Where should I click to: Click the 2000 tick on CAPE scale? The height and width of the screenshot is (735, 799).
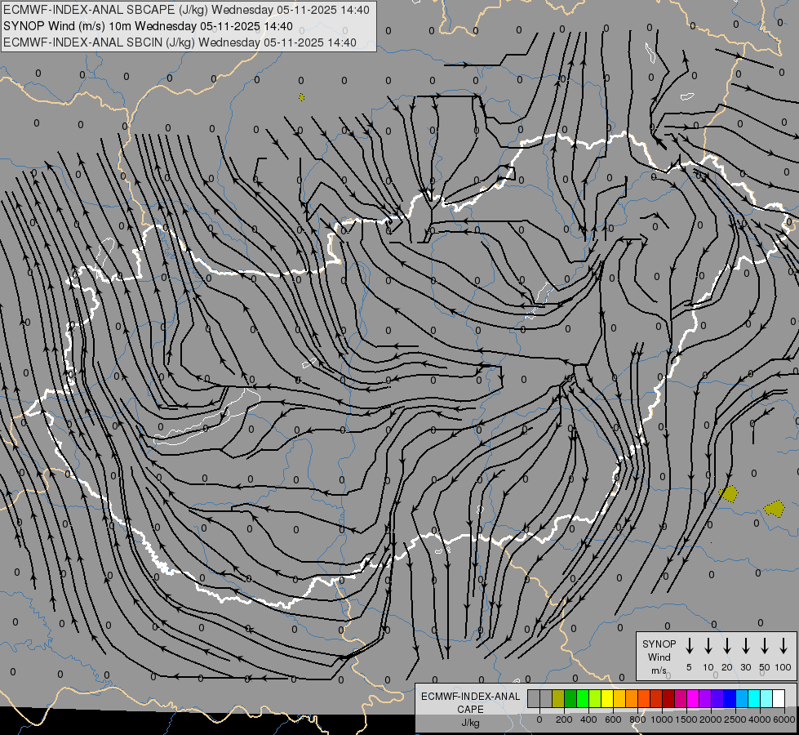point(711,719)
